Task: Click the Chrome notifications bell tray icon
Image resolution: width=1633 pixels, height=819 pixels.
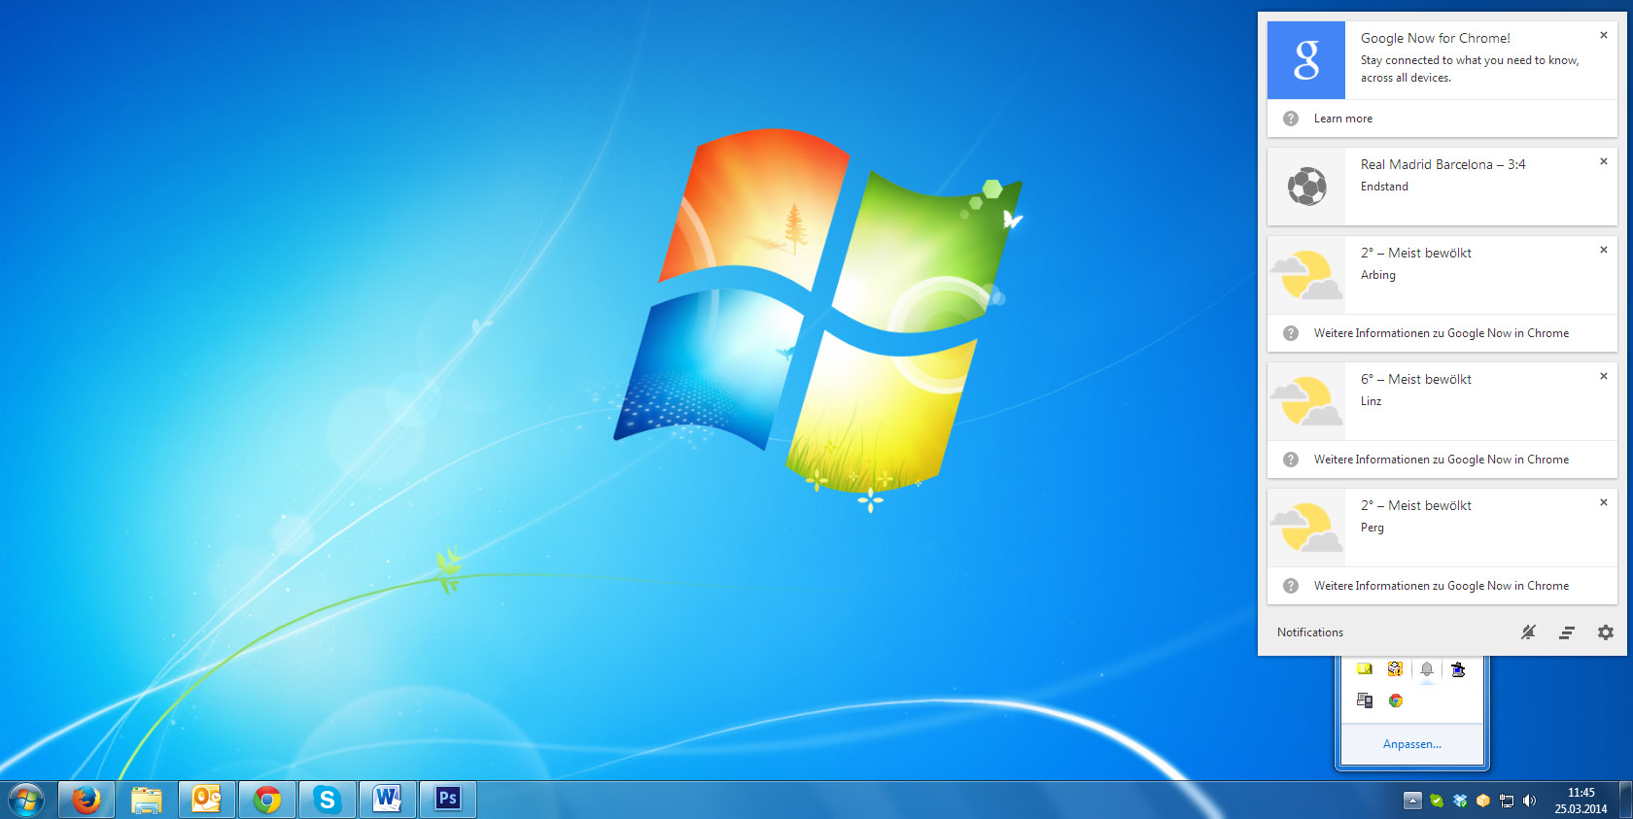Action: click(x=1427, y=668)
